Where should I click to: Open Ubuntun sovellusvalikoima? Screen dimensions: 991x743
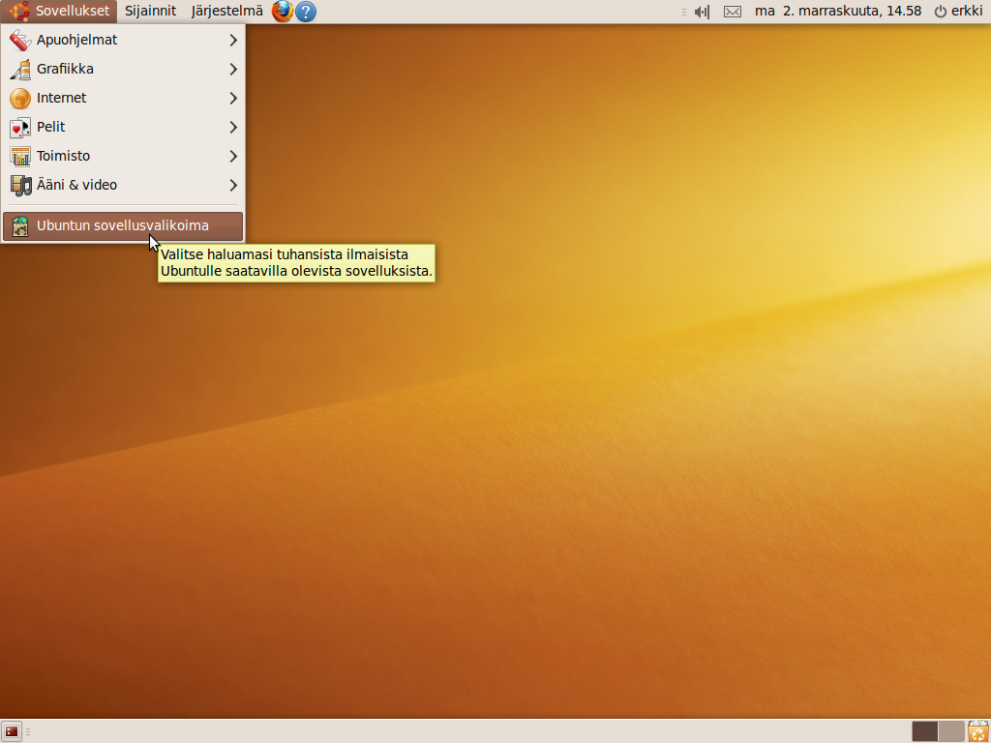click(122, 226)
